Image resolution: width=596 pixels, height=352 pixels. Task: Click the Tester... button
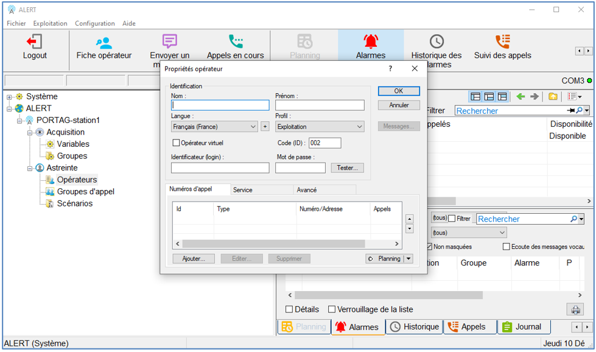[347, 167]
